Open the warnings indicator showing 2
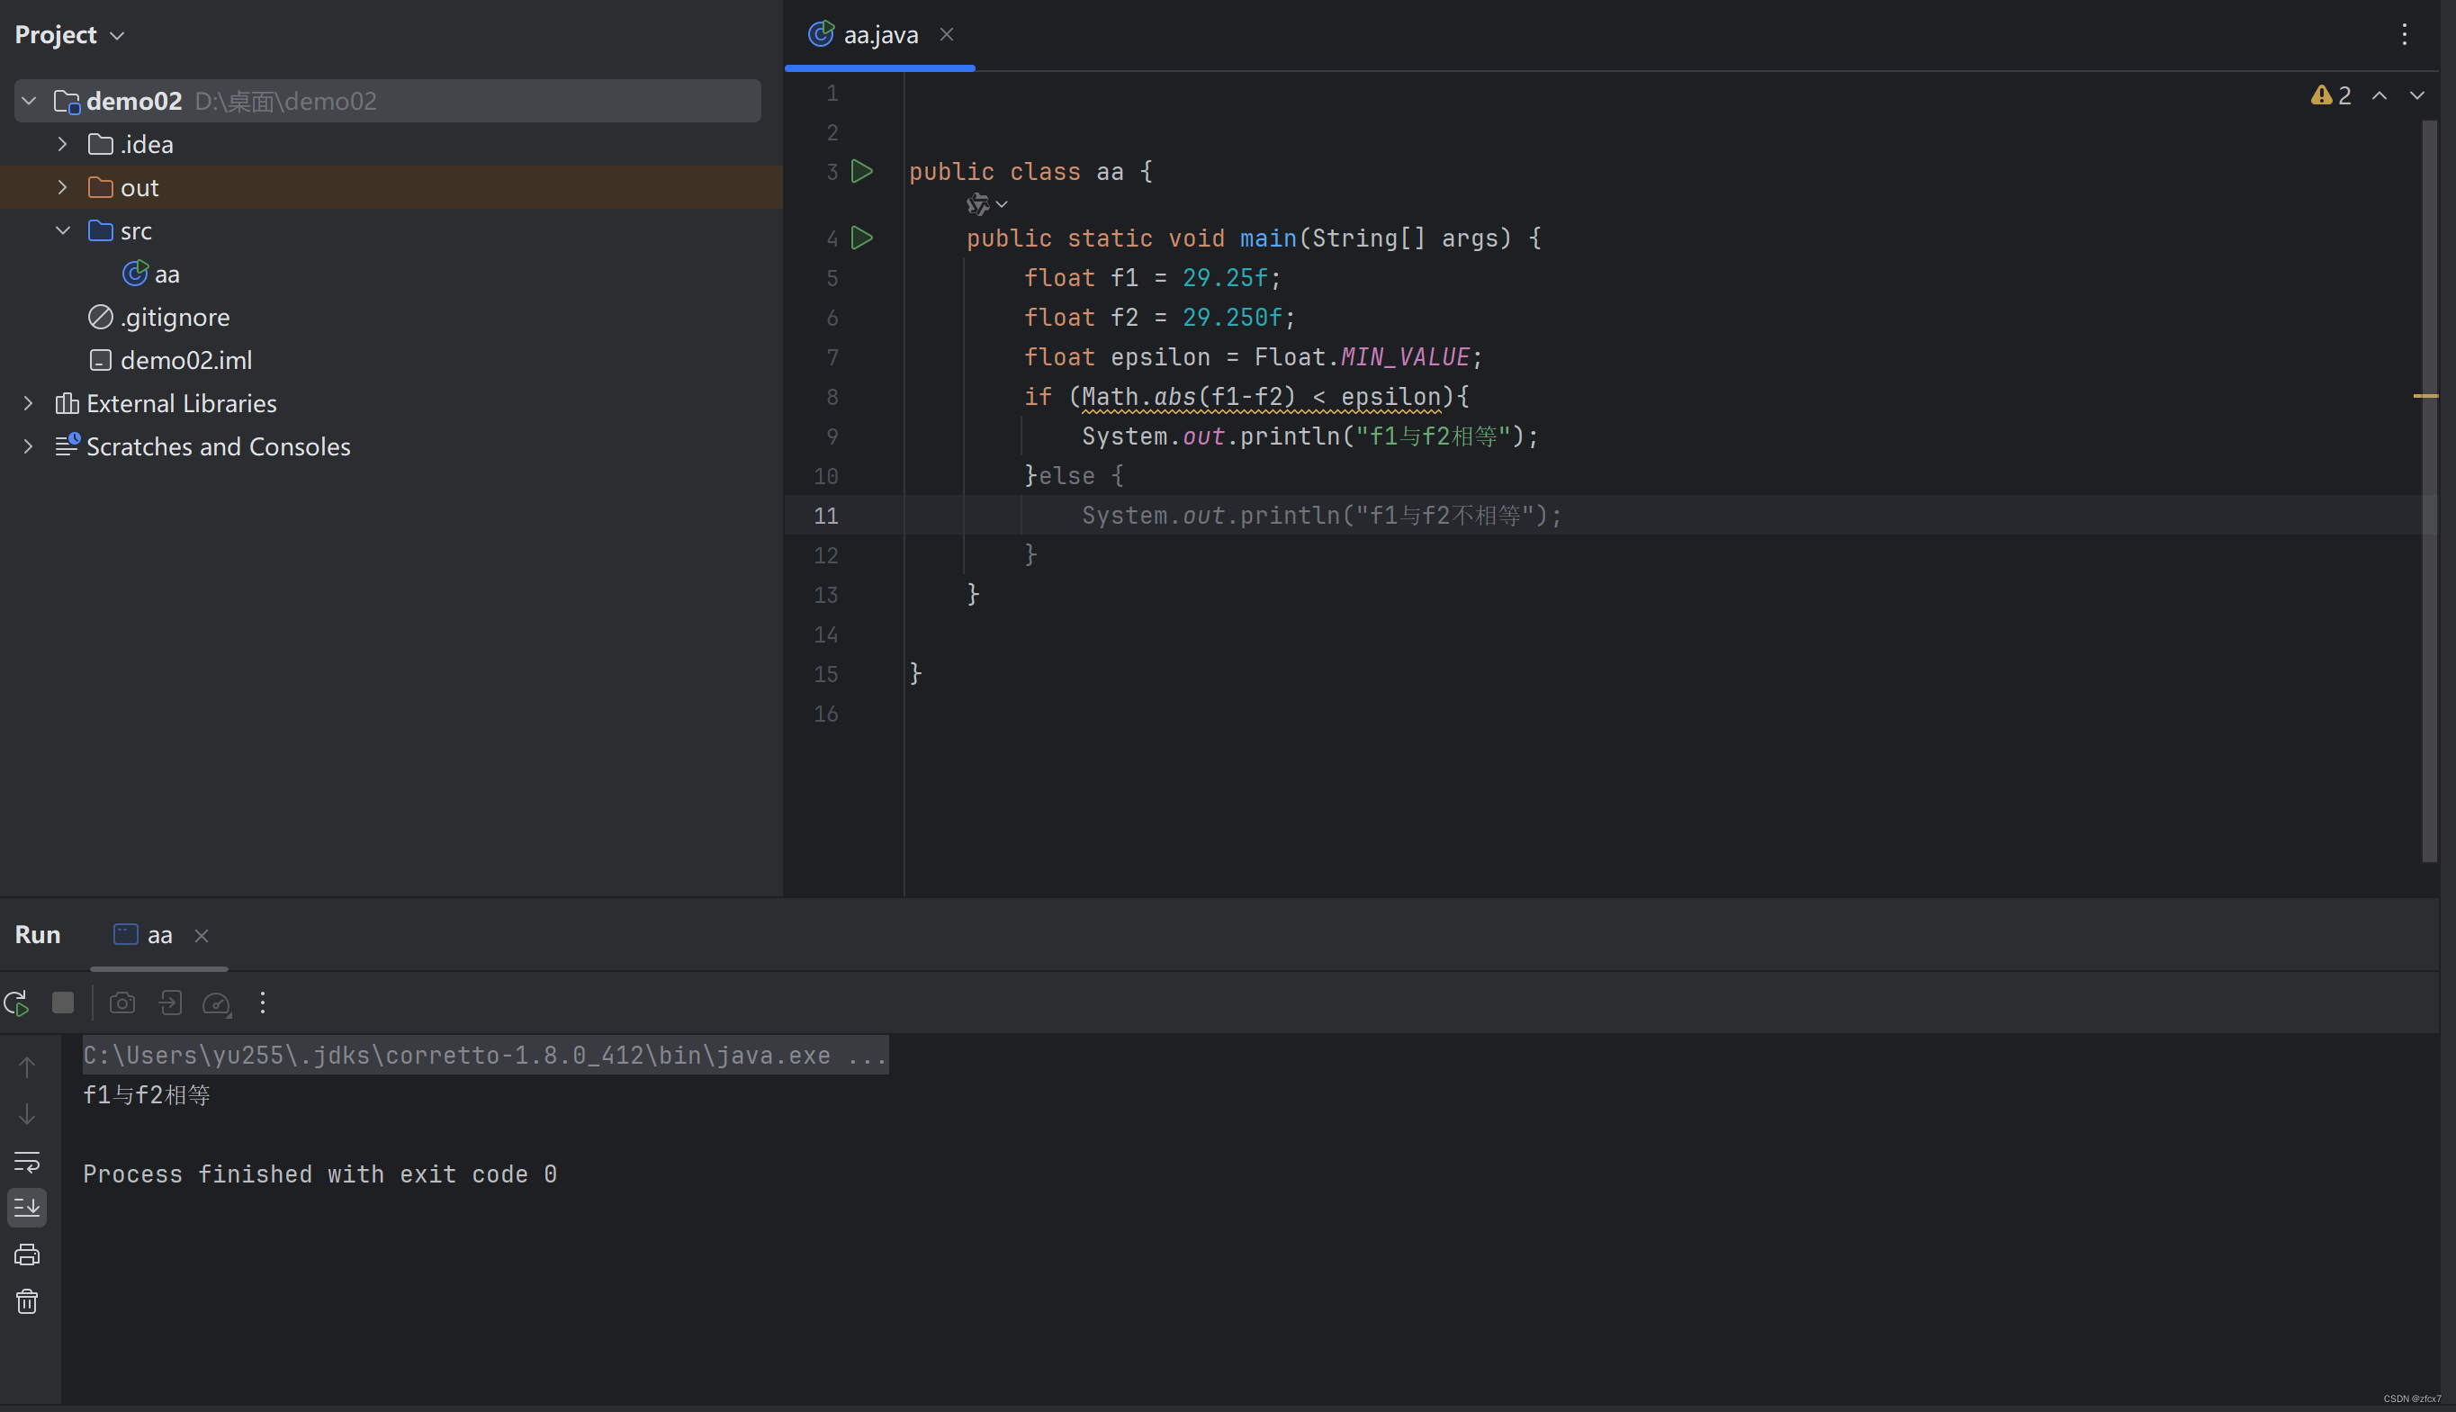This screenshot has height=1412, width=2456. tap(2332, 95)
